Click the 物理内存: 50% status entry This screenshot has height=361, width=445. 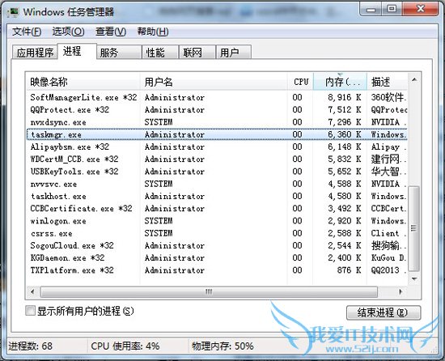222,346
